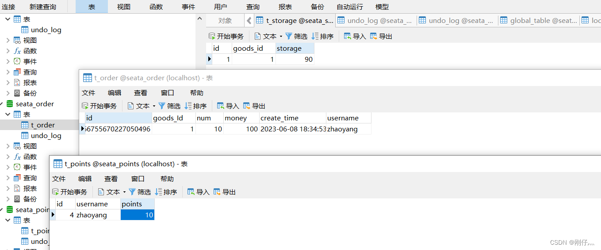Select the points cell showing 10
Viewport: 601px width, 250px height.
coord(138,215)
